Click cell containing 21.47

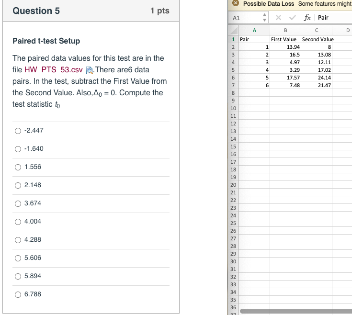coord(317,85)
